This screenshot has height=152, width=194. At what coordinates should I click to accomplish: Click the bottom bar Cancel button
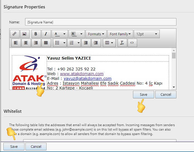tap(36, 146)
